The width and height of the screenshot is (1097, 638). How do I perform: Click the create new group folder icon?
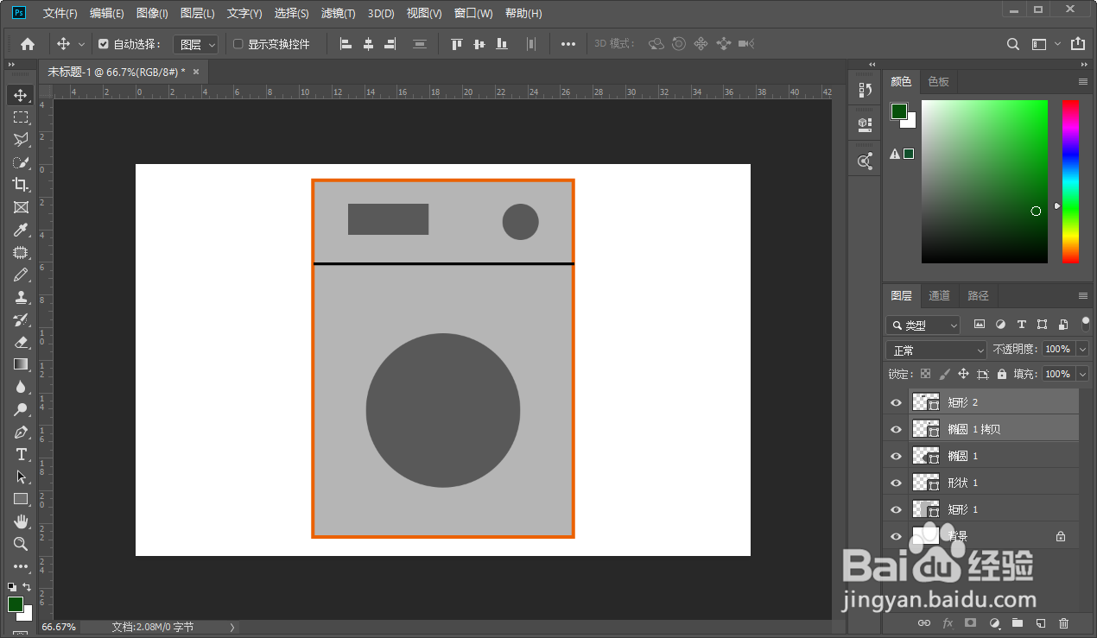(x=1018, y=622)
